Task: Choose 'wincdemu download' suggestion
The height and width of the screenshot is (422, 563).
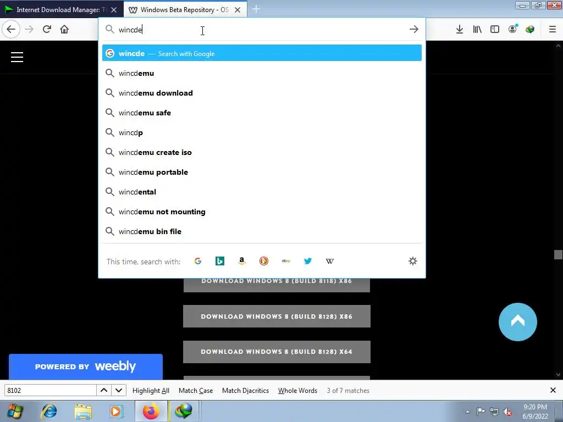Action: coord(262,93)
